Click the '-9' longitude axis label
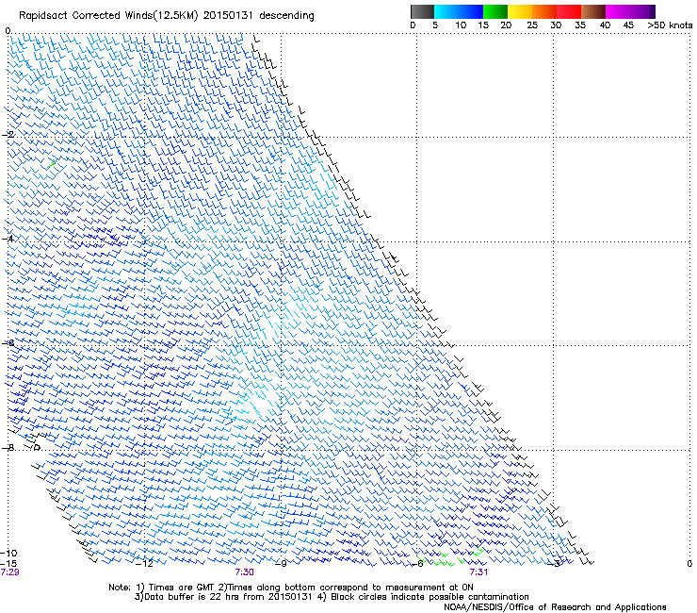Image resolution: width=697 pixels, height=613 pixels. coord(281,564)
